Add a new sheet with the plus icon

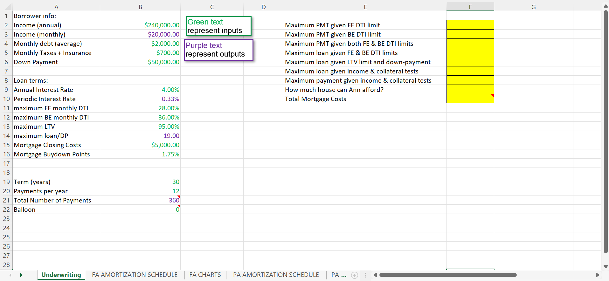[355, 275]
